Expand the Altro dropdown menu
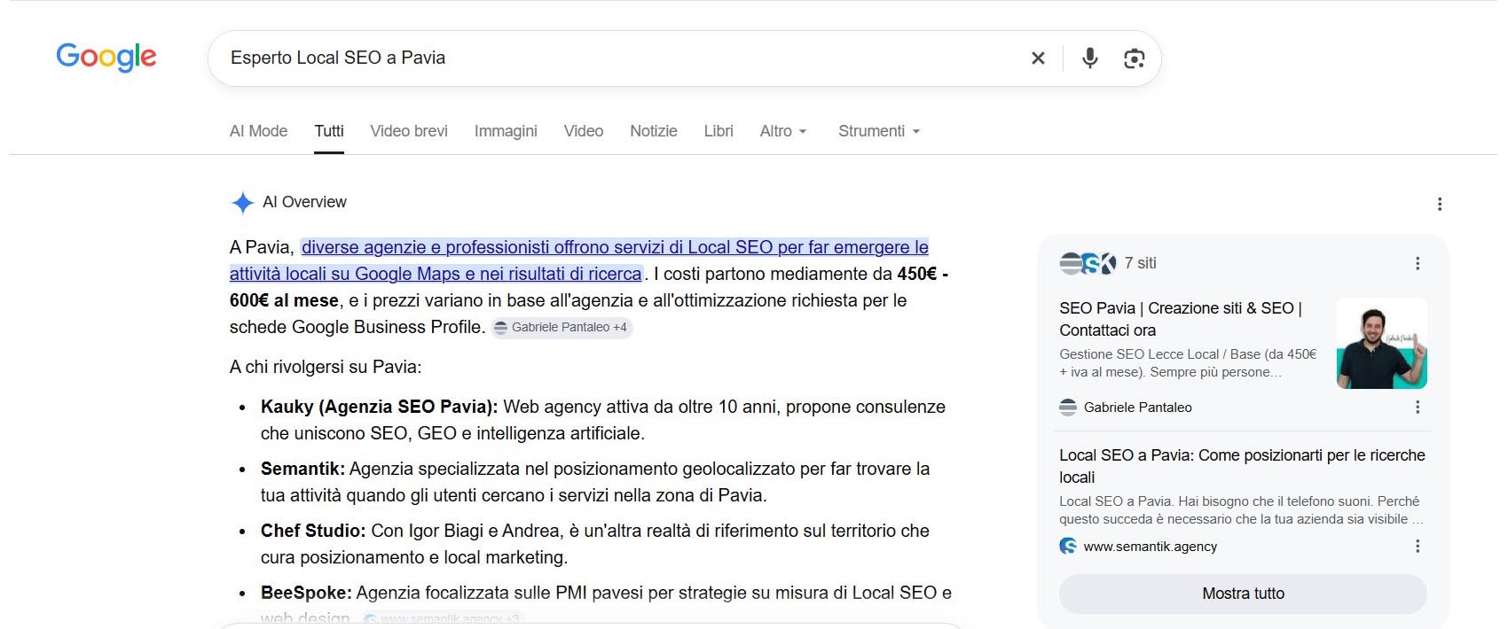Screen dimensions: 1508x629 783,131
